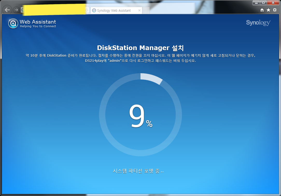Click the browser Forward navigation arrow

16,10
